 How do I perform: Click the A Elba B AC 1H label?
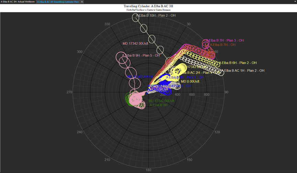coord(243,71)
